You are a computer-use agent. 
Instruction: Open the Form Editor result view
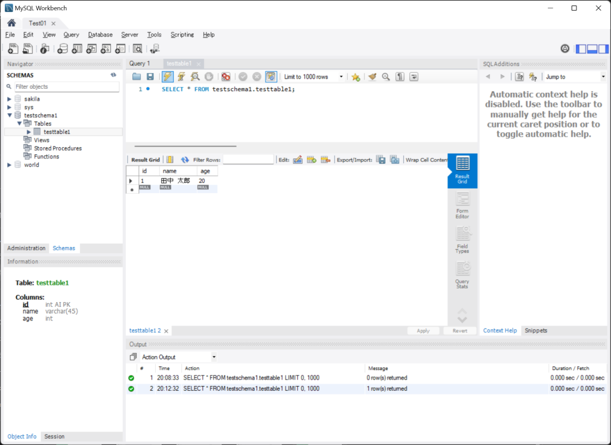(x=462, y=206)
